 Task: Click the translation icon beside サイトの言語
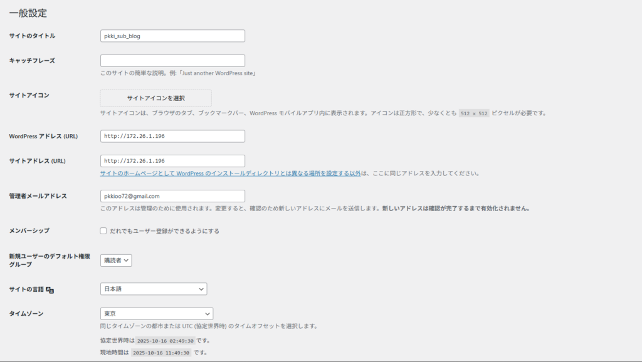click(51, 290)
